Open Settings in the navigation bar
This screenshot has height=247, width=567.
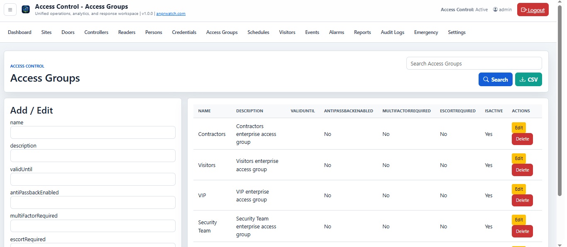[457, 32]
